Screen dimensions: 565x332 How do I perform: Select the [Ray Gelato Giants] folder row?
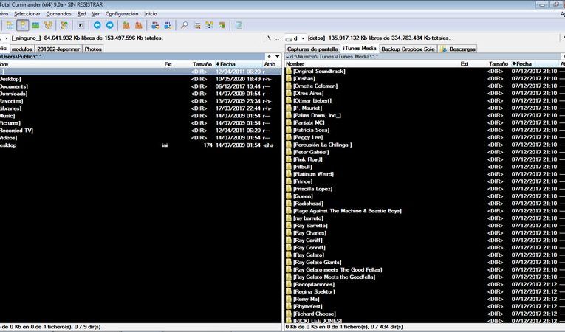[x=423, y=262]
